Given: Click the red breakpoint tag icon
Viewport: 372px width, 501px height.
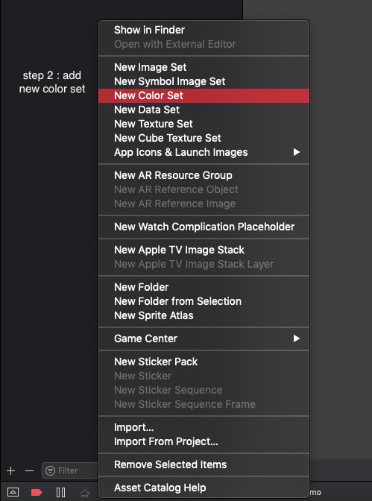Looking at the screenshot, I should (x=37, y=492).
